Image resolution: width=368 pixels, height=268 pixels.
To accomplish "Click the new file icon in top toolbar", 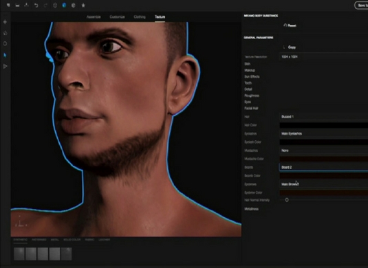I will pos(8,5).
